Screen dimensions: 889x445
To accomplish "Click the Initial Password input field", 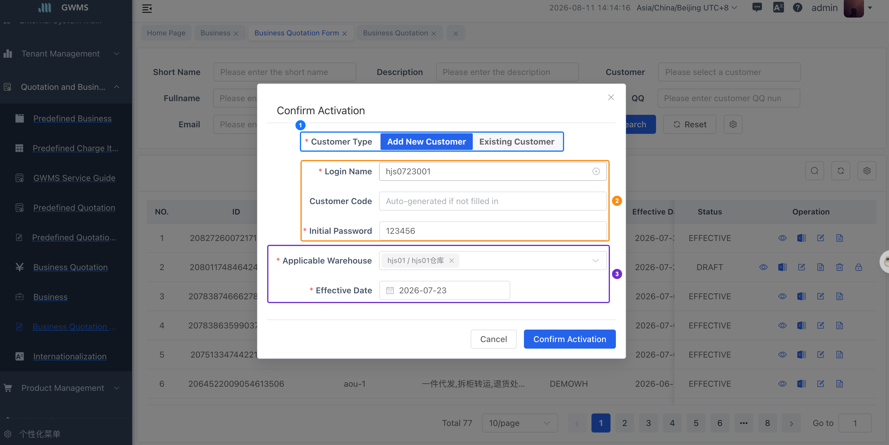I will tap(492, 231).
